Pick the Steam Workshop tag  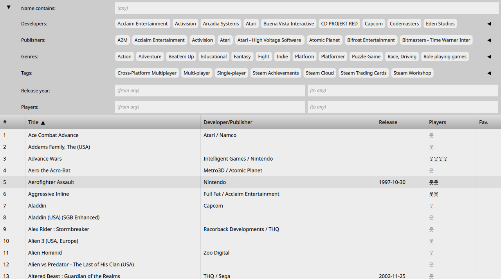[x=412, y=73]
